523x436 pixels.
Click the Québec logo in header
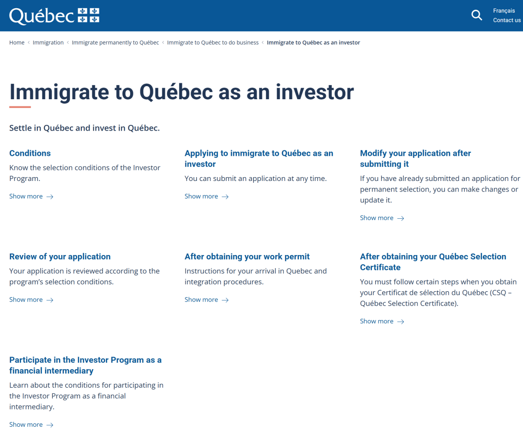coord(54,16)
